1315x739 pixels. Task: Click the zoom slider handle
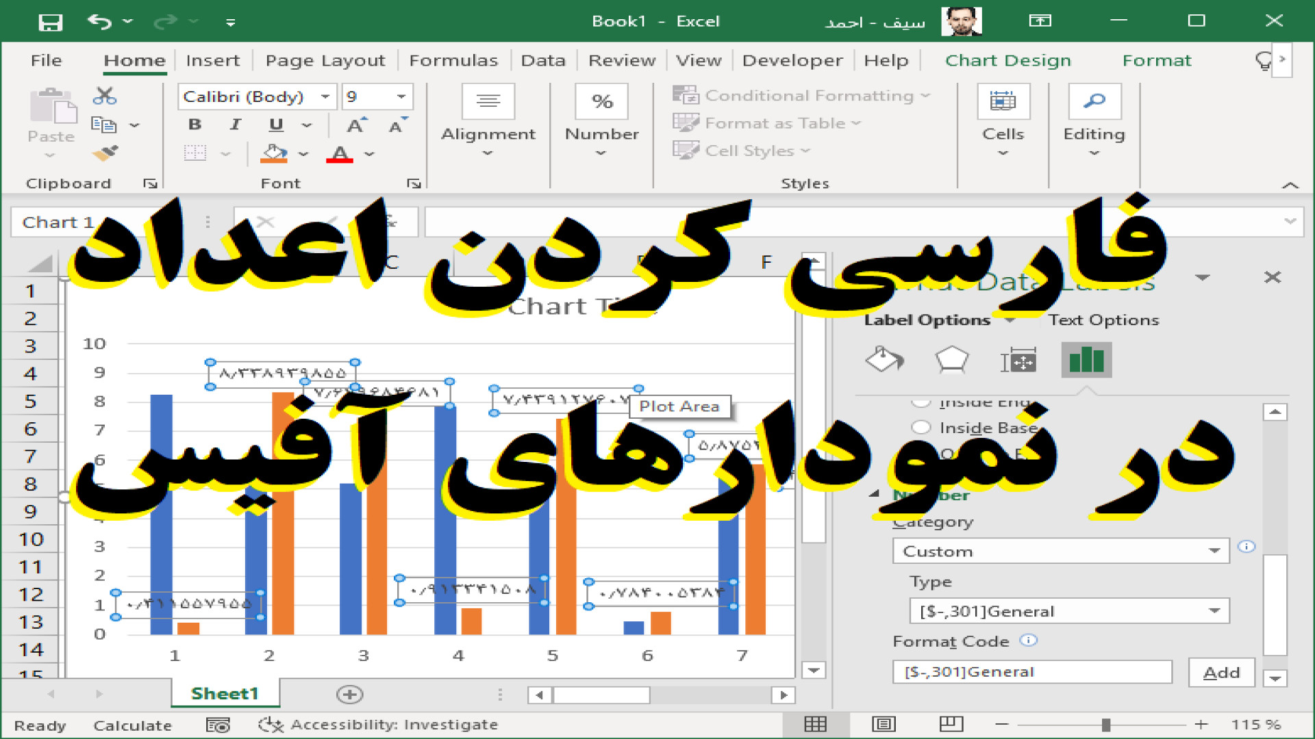(x=1105, y=725)
